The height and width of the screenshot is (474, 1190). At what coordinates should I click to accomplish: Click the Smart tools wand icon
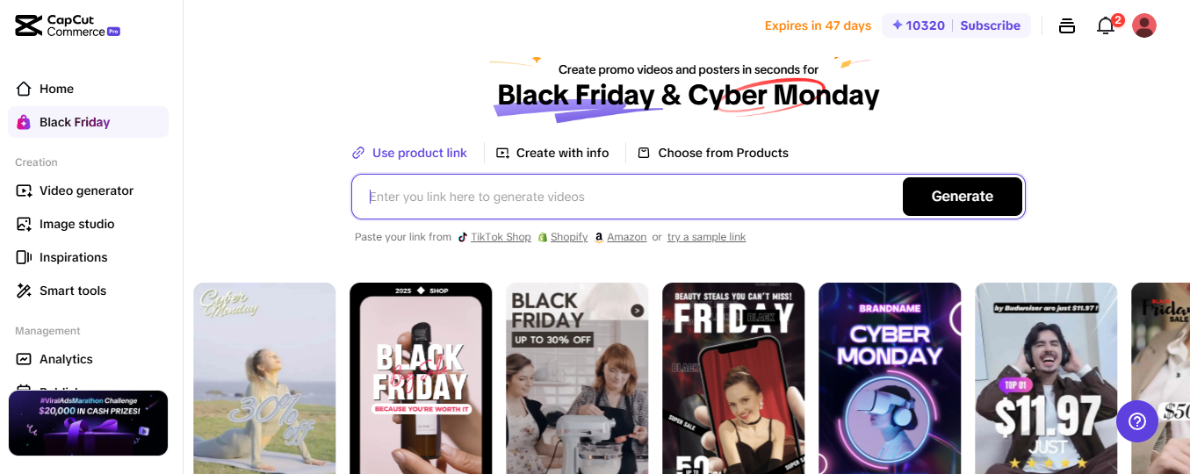[x=24, y=291]
